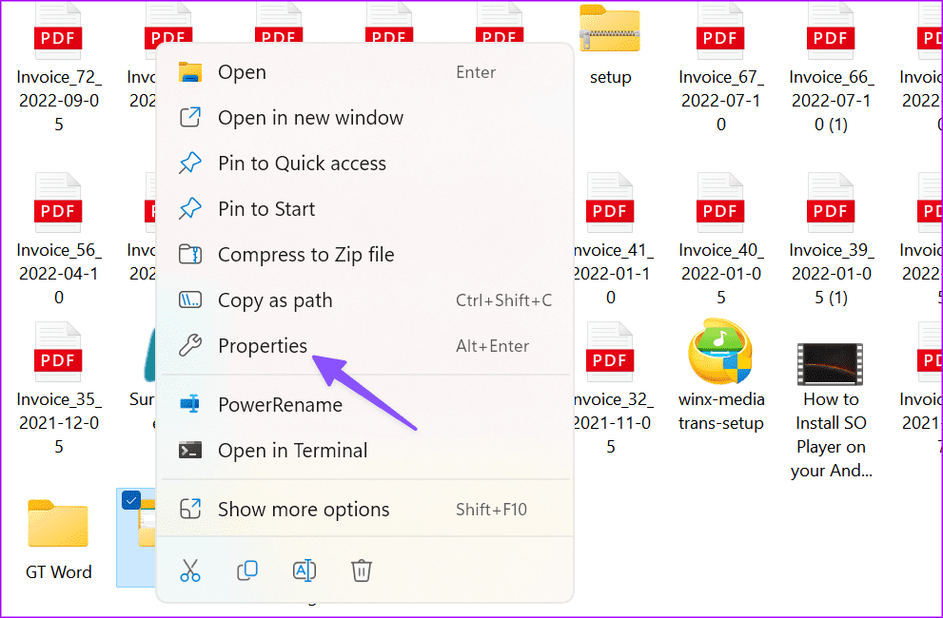This screenshot has height=618, width=943.
Task: Click Copy as path
Action: point(275,299)
